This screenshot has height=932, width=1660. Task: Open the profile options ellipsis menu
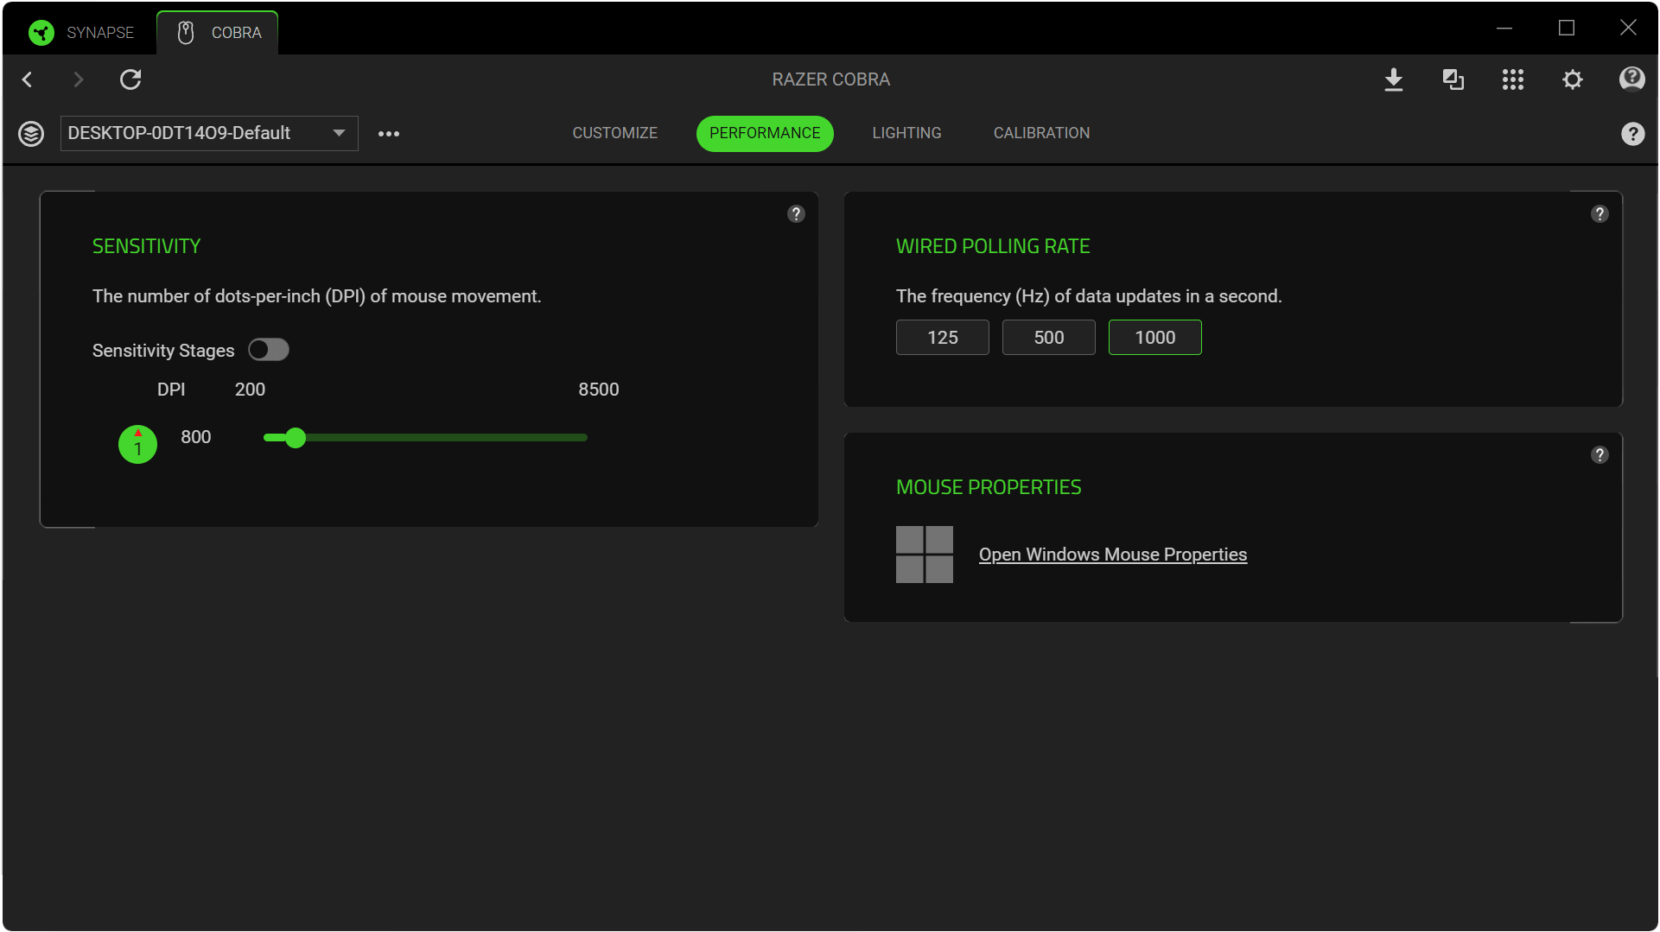click(x=389, y=134)
